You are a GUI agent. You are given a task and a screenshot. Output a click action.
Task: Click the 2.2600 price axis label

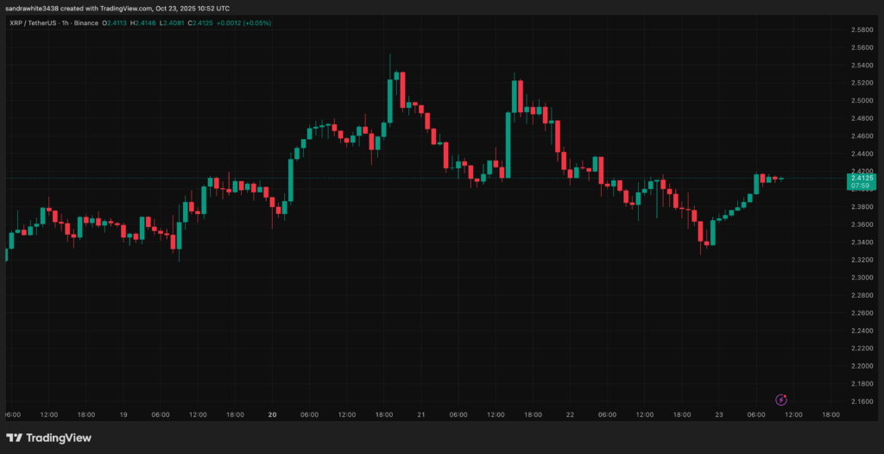[862, 313]
